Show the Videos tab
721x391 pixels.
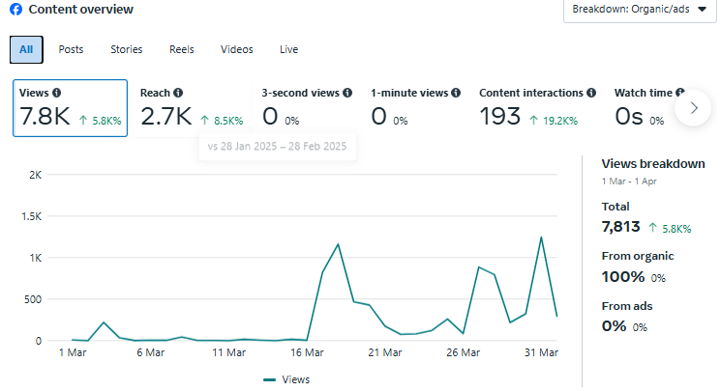pyautogui.click(x=236, y=49)
